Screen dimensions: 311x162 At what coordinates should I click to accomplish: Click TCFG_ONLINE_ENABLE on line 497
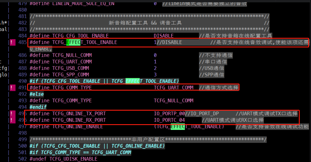click(77, 126)
